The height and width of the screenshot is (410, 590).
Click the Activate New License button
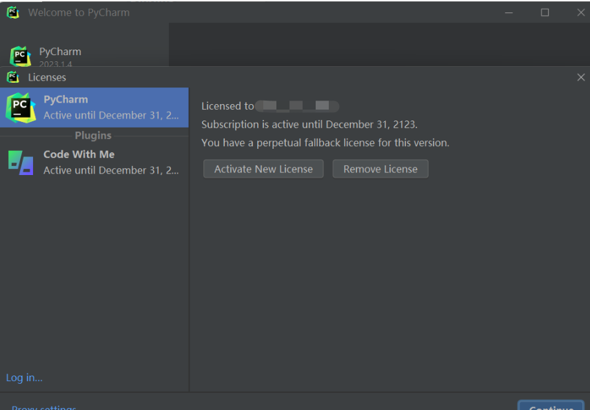(x=263, y=169)
